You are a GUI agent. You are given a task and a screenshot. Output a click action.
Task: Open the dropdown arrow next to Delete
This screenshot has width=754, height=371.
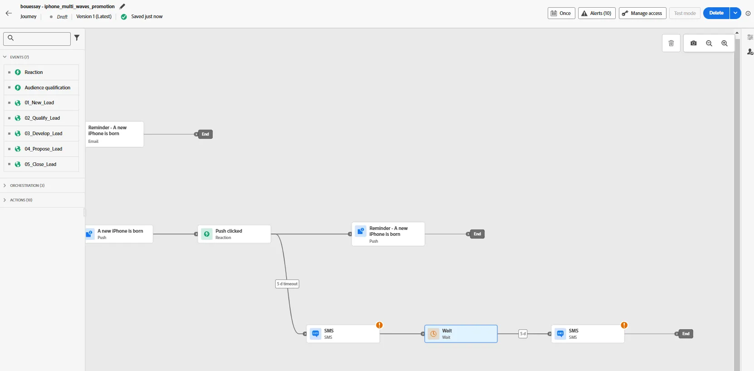735,13
